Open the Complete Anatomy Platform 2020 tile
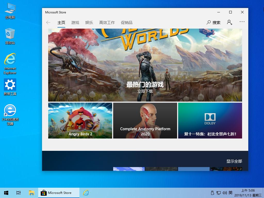 click(145, 121)
